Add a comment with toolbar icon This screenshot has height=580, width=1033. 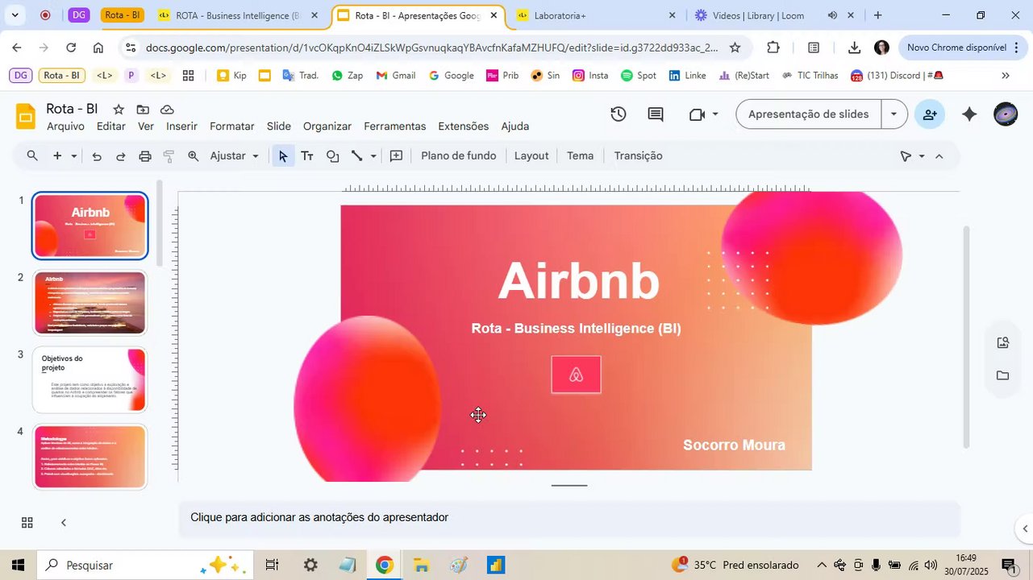click(x=396, y=156)
